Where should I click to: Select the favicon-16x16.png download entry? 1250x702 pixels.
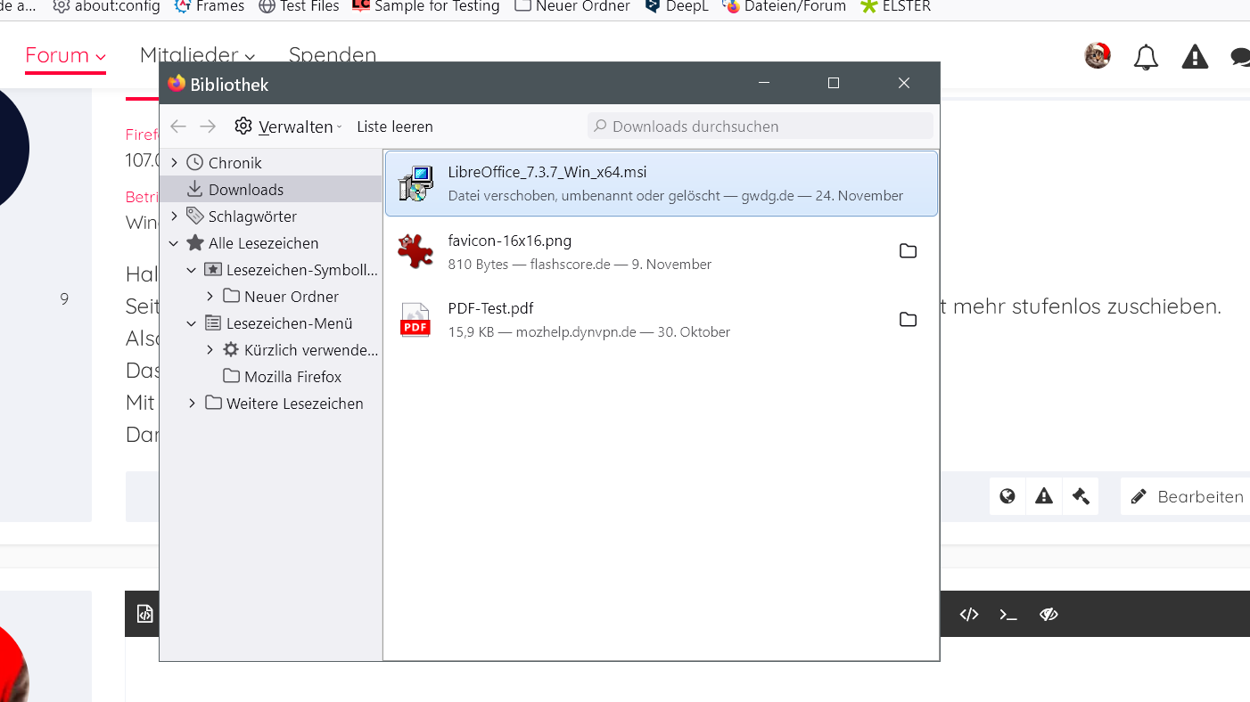pos(662,251)
